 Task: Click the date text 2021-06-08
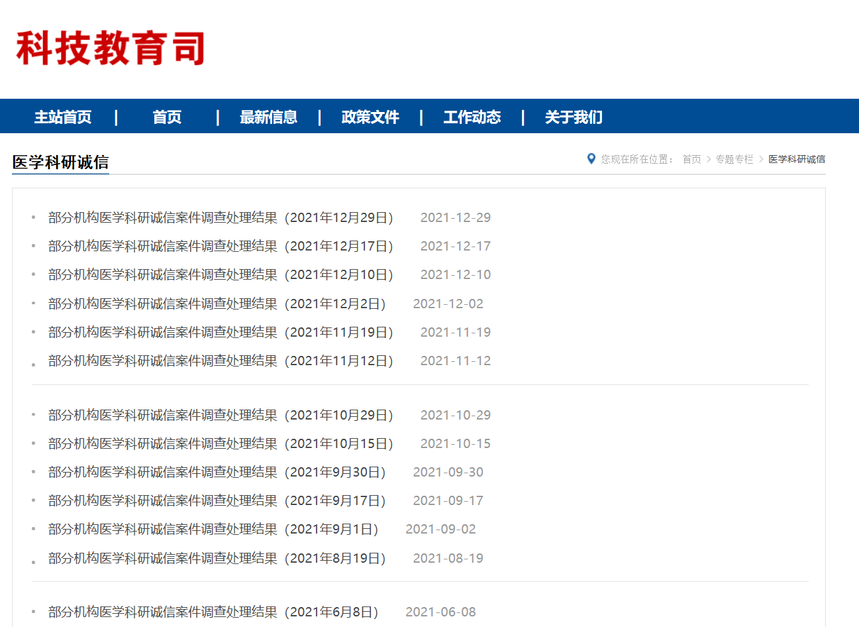point(440,612)
